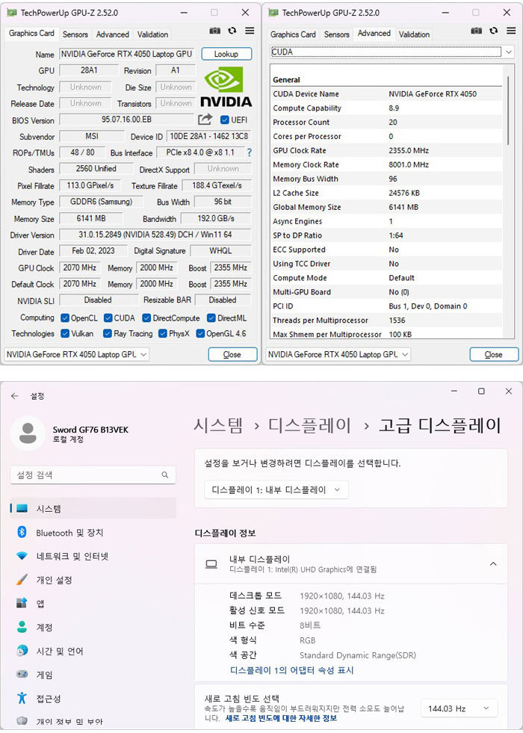This screenshot has width=523, height=733.
Task: Open the hamburger menu in right GPU-Z window
Action: 511,31
